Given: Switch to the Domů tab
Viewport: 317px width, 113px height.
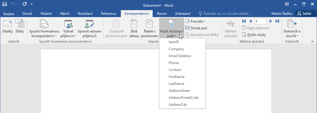Looking at the screenshot, I should [27, 14].
